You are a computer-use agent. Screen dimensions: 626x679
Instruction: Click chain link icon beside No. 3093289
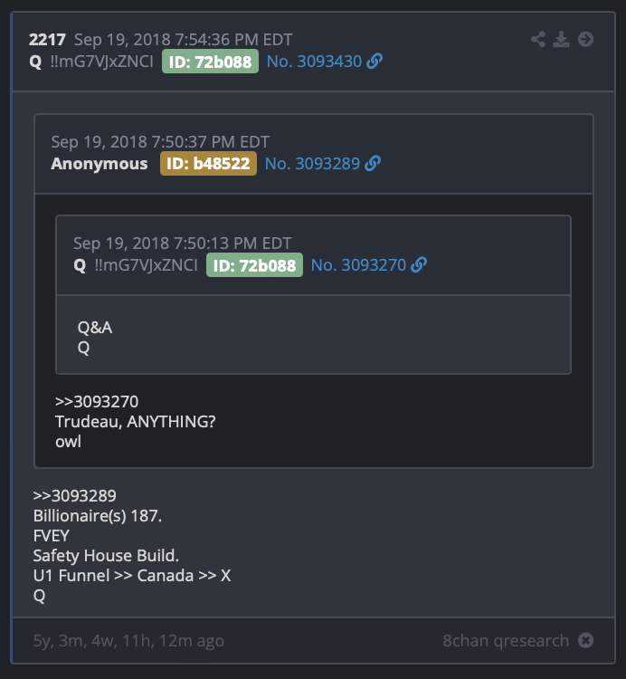[x=373, y=163]
